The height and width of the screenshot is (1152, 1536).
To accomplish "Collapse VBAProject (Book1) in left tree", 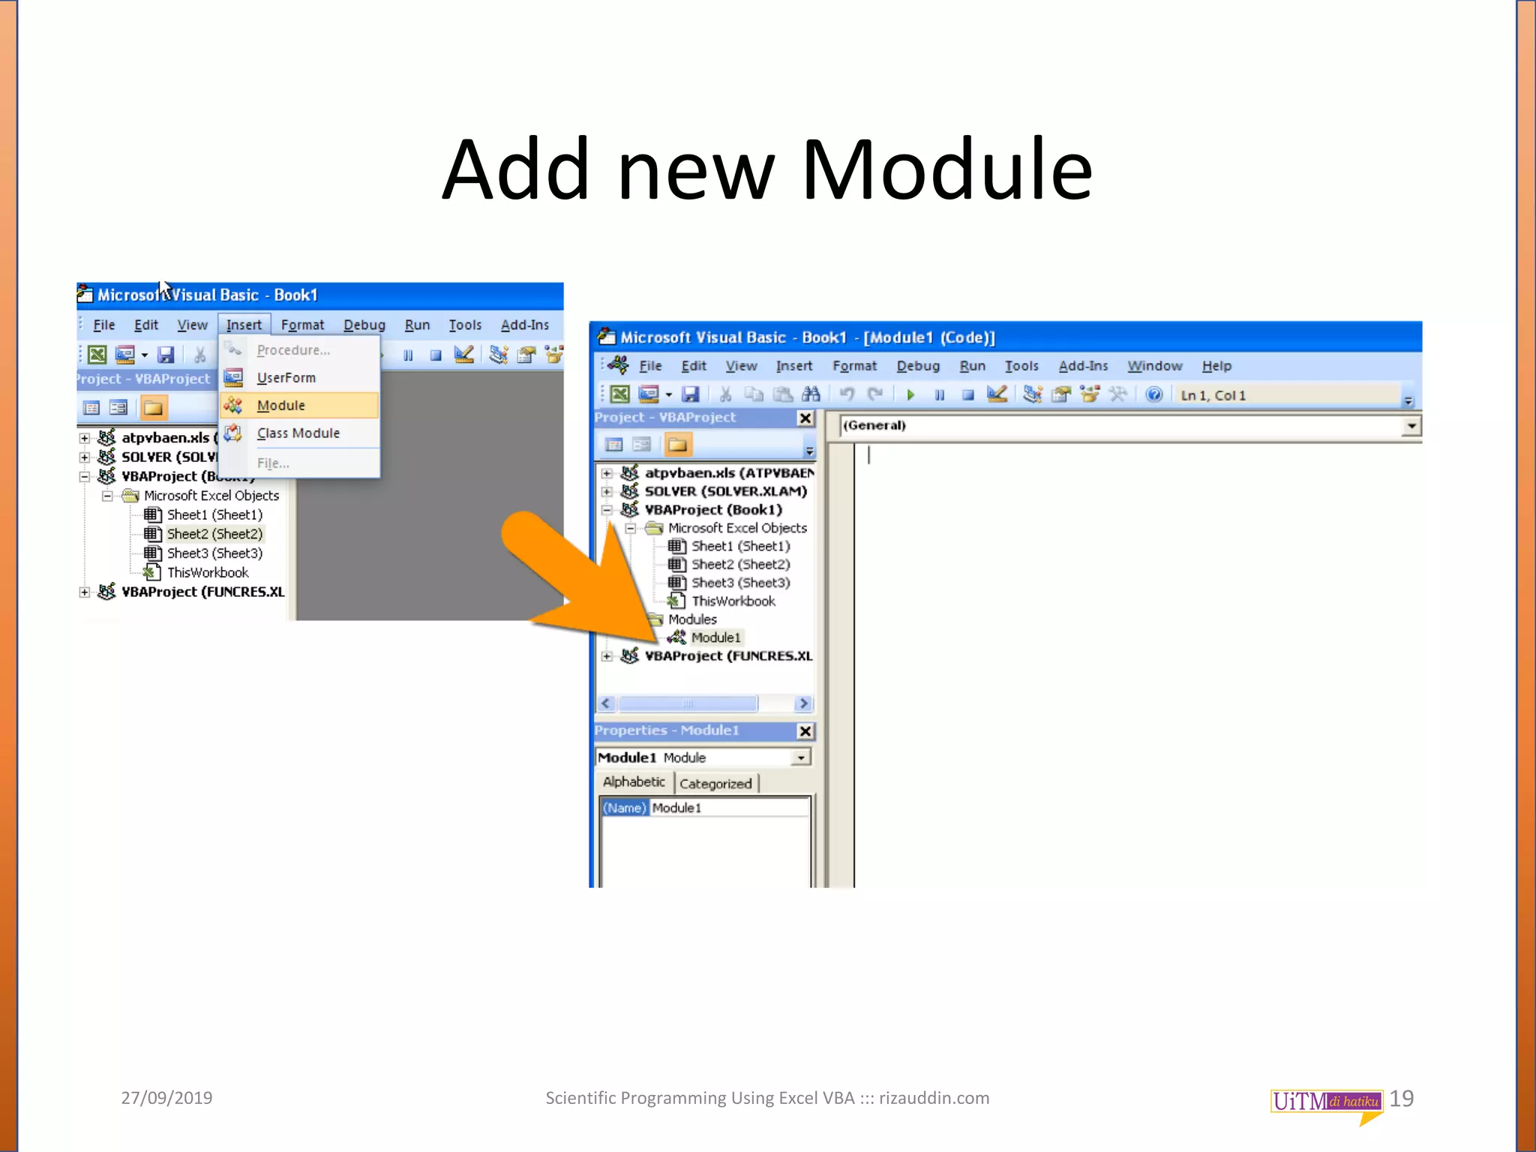I will click(85, 476).
